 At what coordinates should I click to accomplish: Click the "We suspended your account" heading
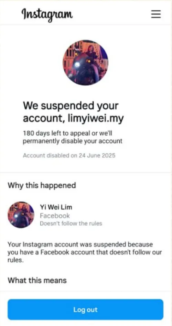coord(73,112)
